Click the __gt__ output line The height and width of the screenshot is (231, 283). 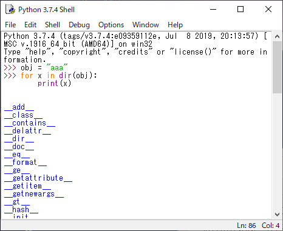coord(17,202)
